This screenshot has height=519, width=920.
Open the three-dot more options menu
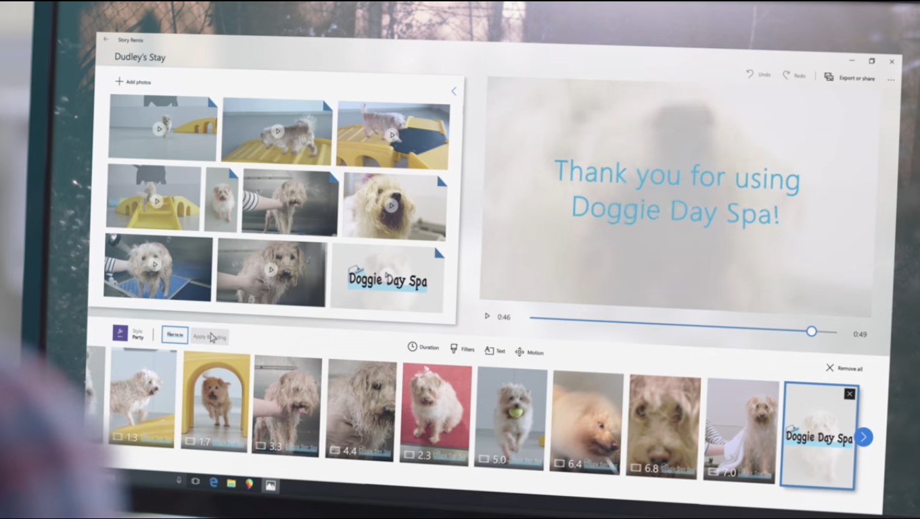891,80
